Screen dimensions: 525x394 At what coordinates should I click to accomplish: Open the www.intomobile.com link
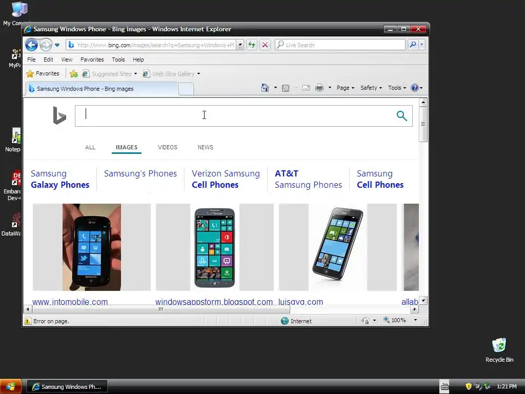click(x=70, y=302)
